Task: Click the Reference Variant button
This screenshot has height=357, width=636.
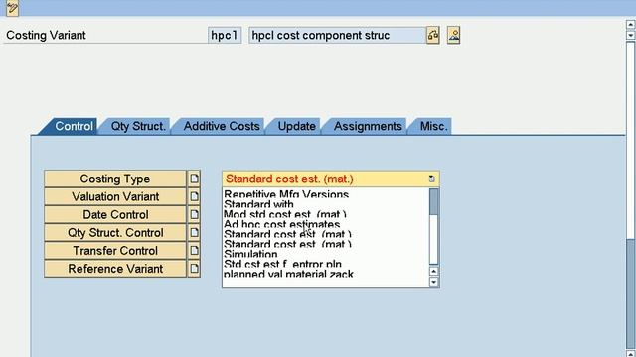Action: pyautogui.click(x=115, y=269)
